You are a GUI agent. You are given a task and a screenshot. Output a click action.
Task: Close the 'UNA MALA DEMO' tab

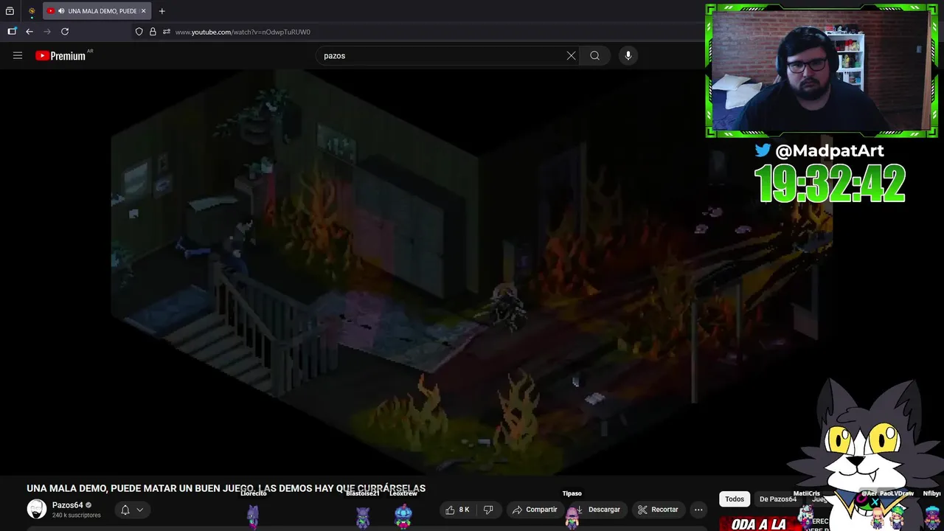(143, 11)
